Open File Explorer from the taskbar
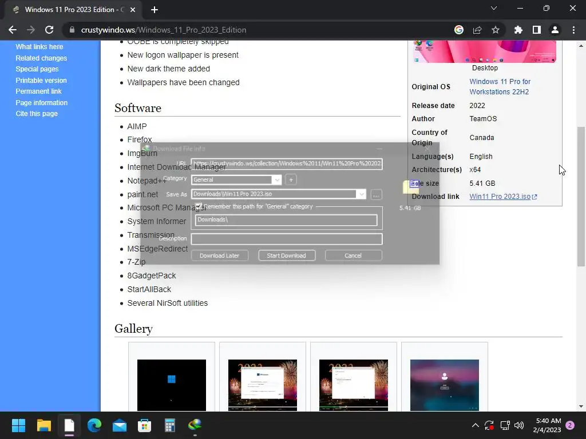The image size is (586, 439). tap(43, 425)
